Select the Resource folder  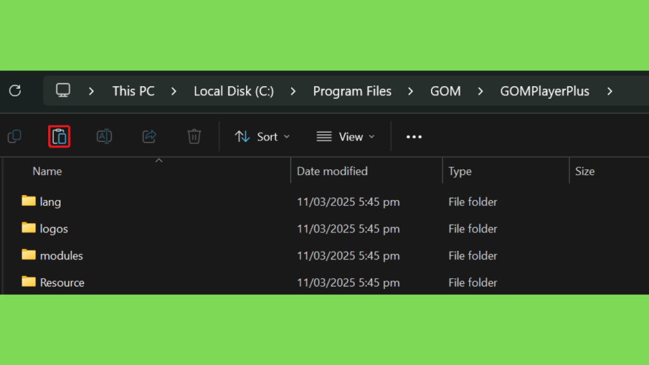pyautogui.click(x=61, y=283)
